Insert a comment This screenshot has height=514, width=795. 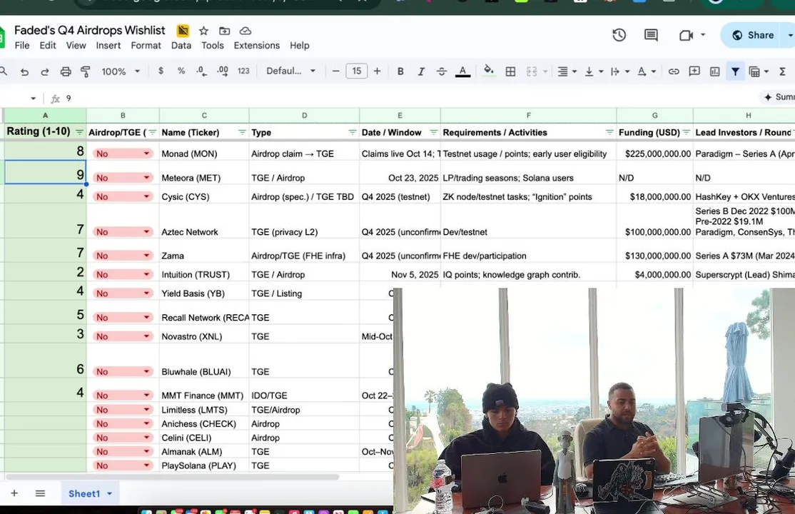pyautogui.click(x=694, y=71)
